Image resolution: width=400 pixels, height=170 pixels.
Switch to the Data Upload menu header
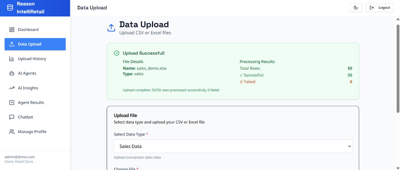(x=92, y=8)
